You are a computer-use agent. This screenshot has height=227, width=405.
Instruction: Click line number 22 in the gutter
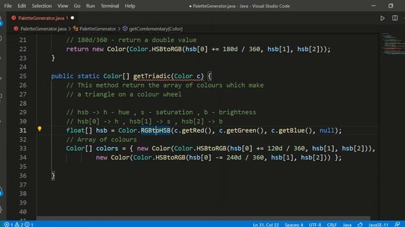point(23,49)
